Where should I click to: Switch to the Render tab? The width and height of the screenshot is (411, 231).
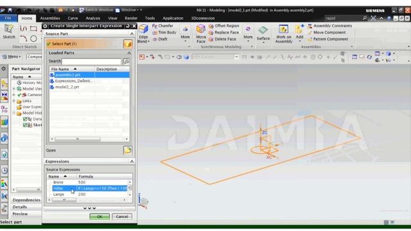pyautogui.click(x=131, y=18)
